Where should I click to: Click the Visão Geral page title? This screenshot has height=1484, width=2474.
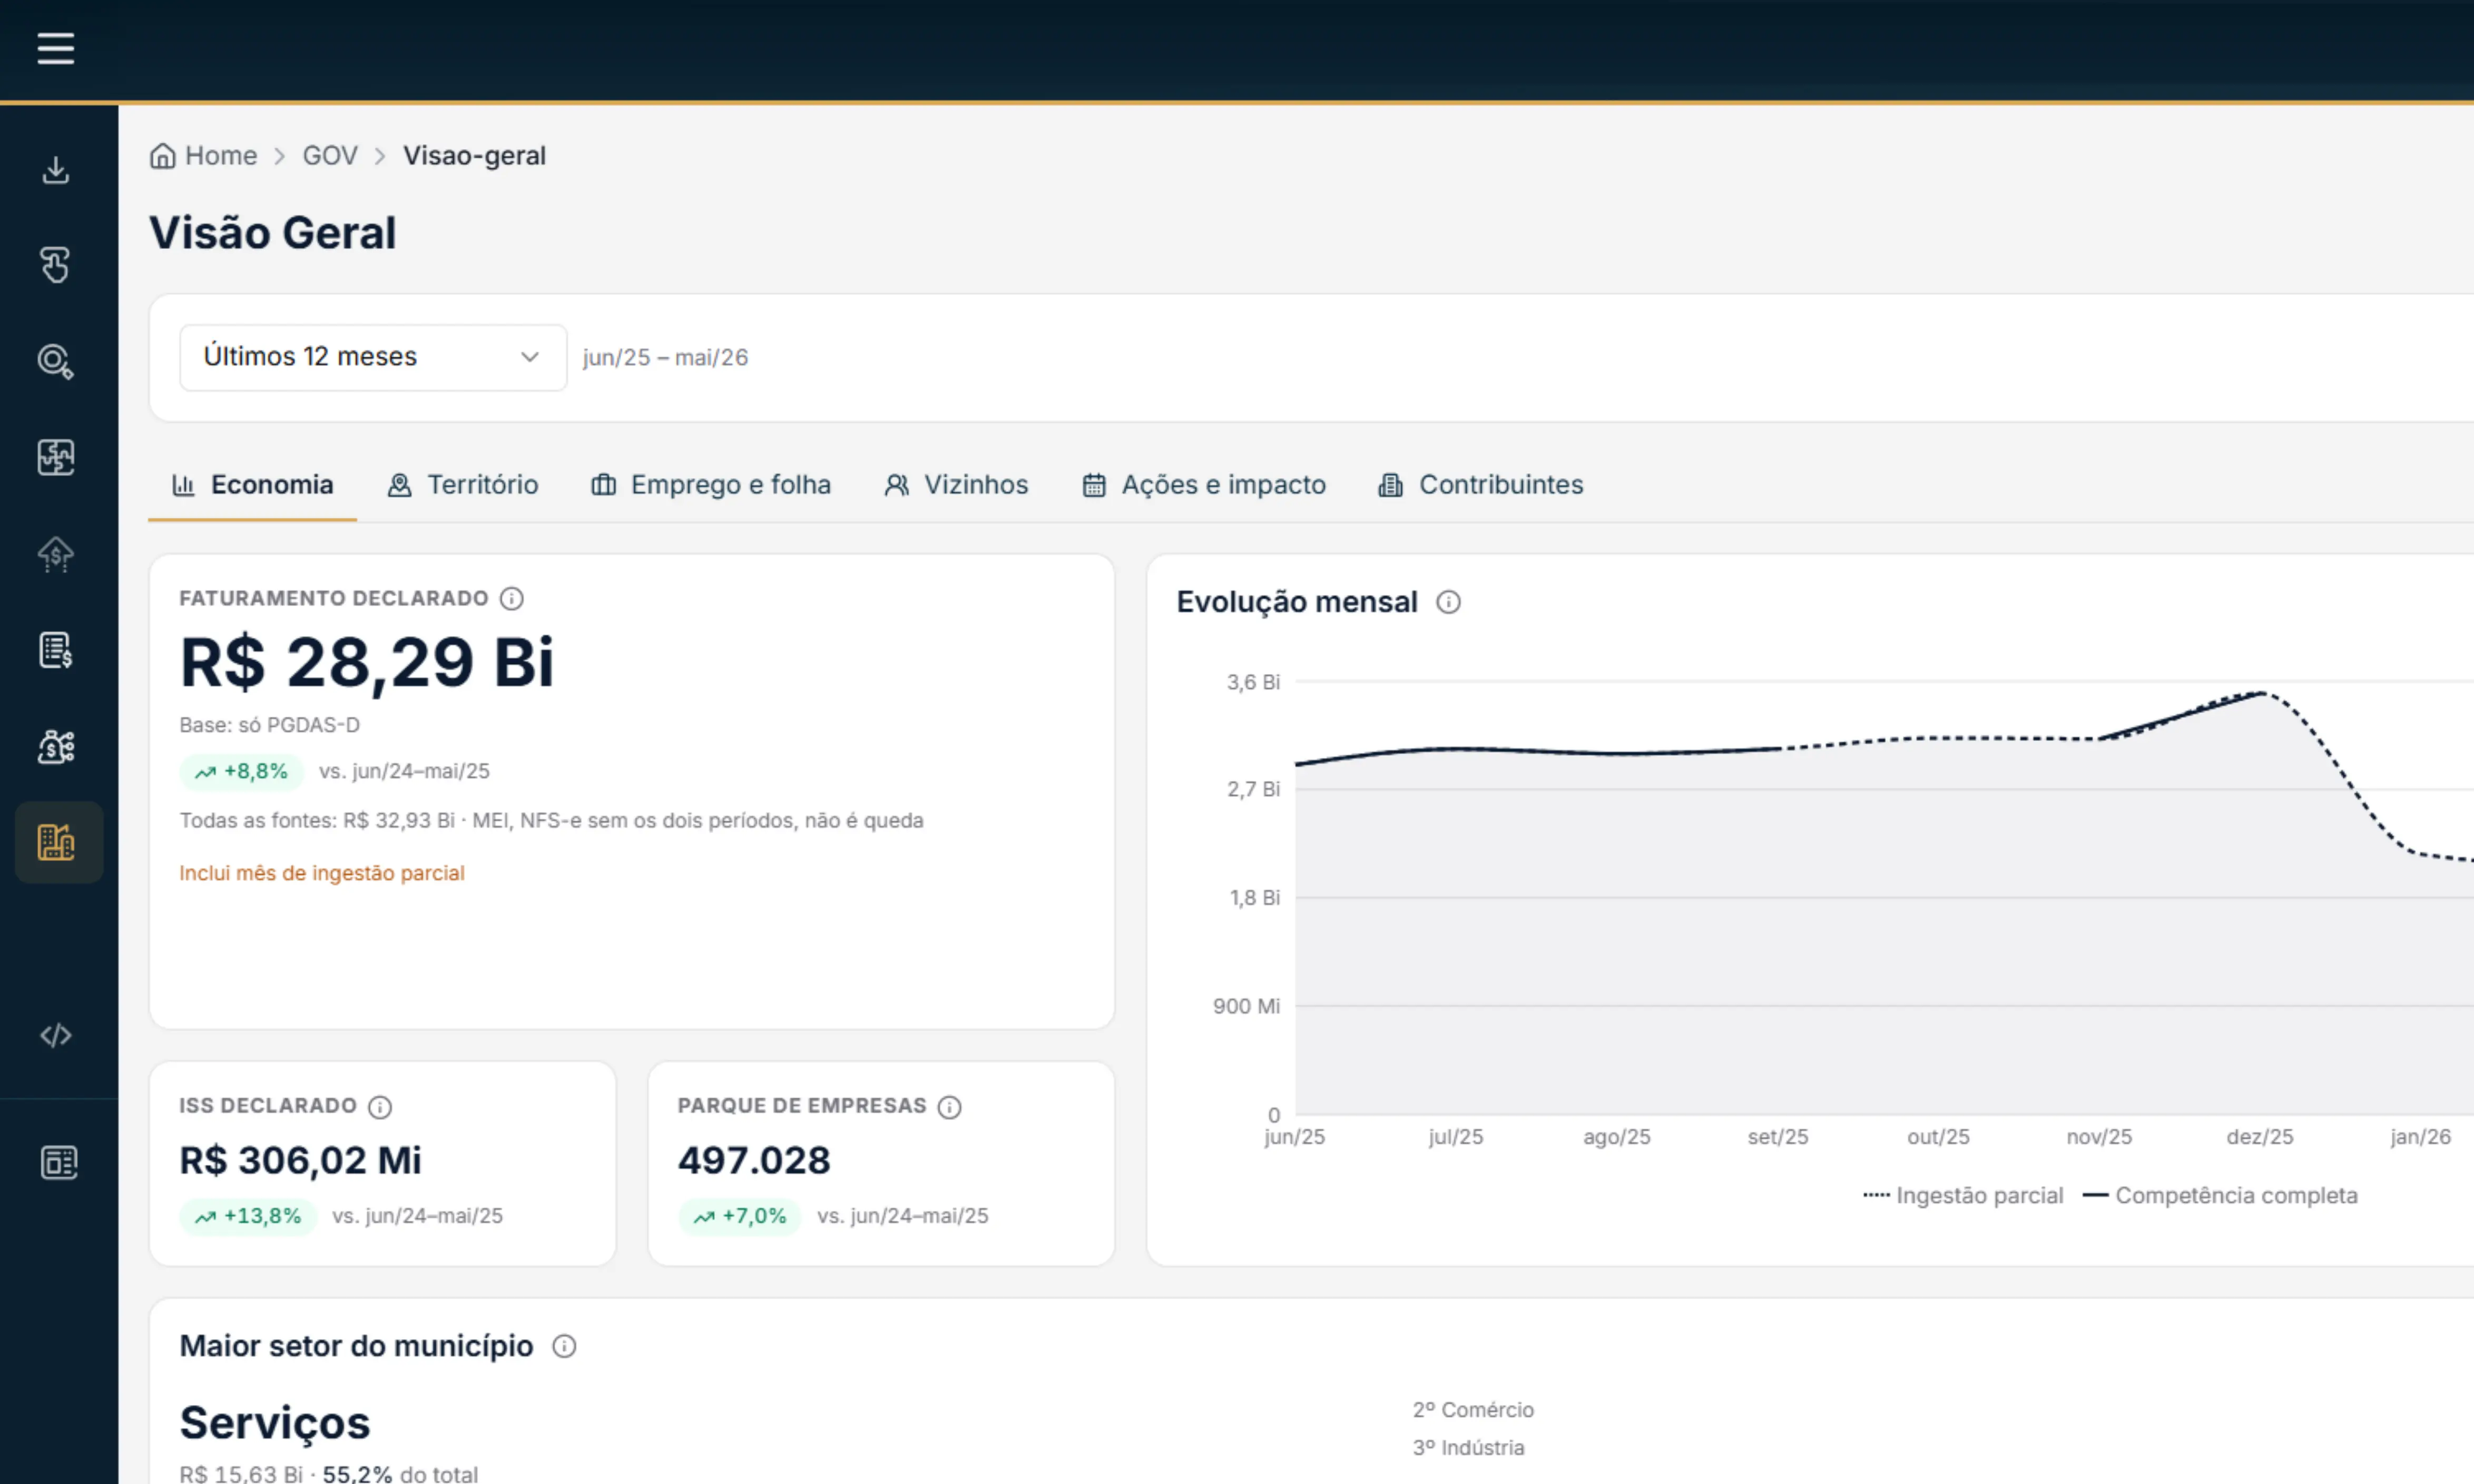[273, 233]
